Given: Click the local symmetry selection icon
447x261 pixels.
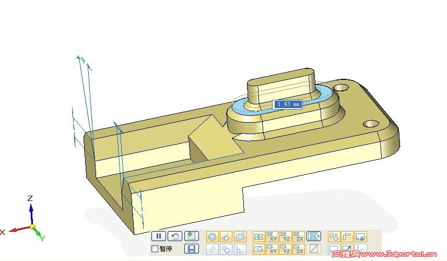Looking at the screenshot, I should click(314, 236).
